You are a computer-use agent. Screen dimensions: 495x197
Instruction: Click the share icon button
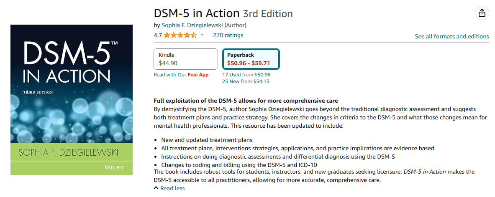tap(482, 13)
